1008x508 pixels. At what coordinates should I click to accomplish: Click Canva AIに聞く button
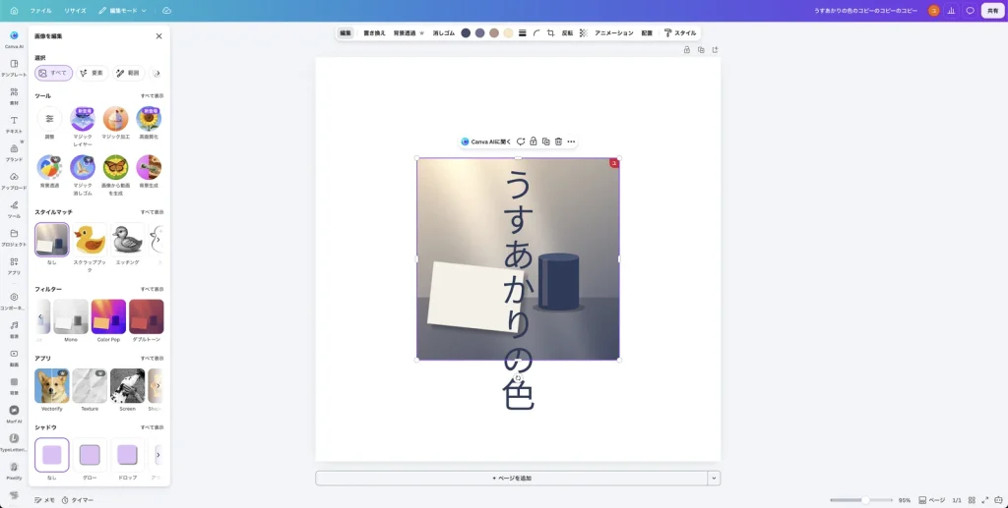tap(486, 141)
